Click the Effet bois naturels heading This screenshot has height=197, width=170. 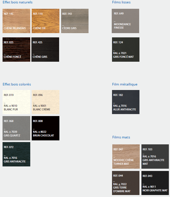coord(18,2)
